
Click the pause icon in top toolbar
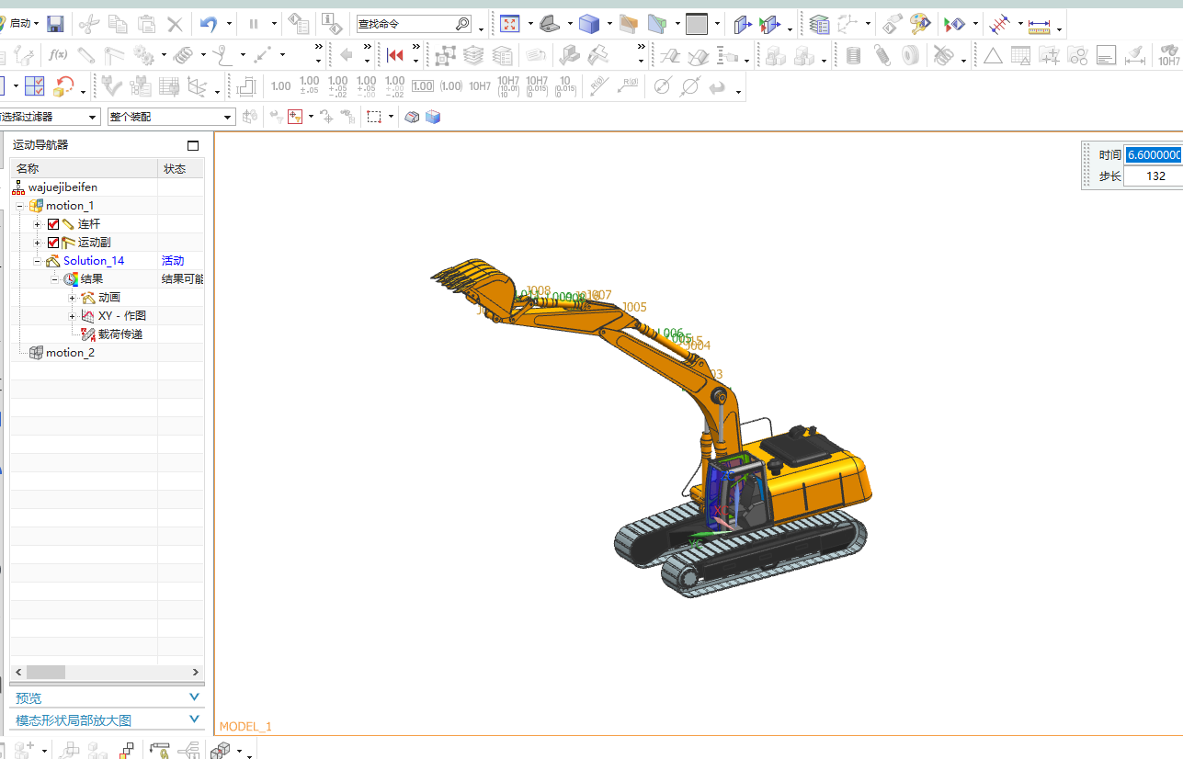pos(254,24)
